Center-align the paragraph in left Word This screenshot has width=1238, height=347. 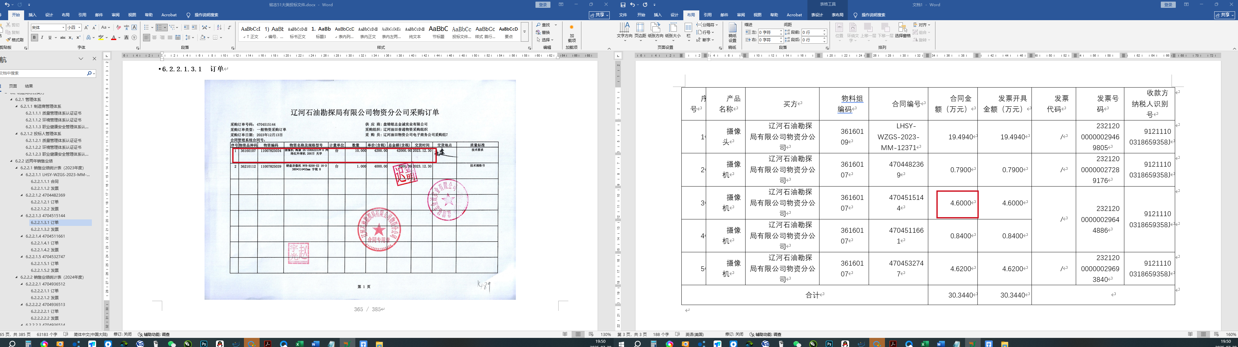click(x=154, y=37)
